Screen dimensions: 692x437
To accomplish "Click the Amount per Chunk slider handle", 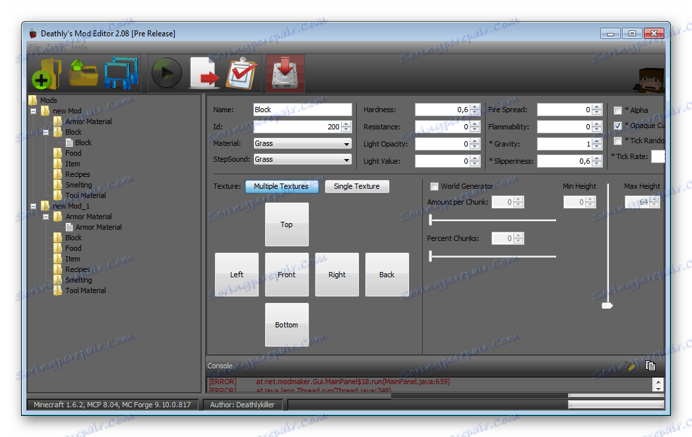I will [x=431, y=219].
